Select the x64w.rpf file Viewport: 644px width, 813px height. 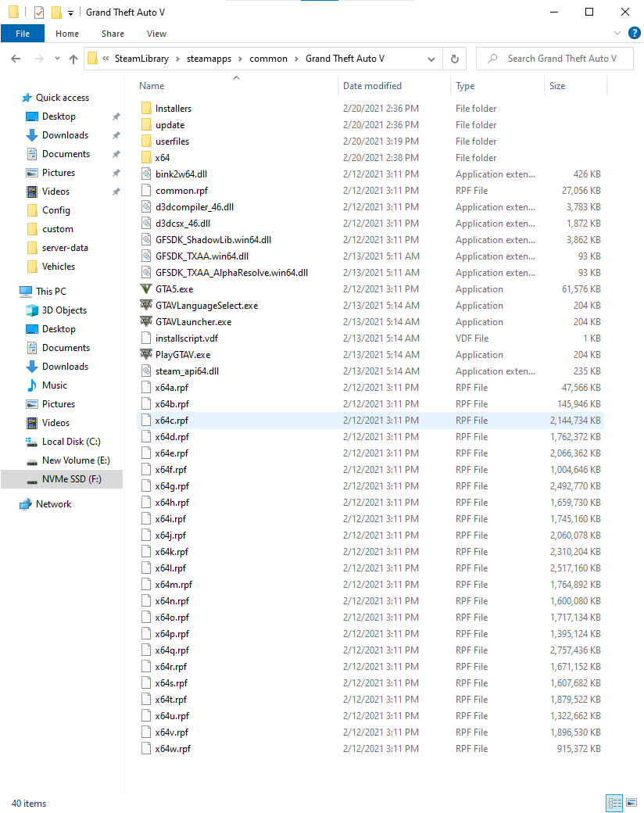(x=370, y=748)
